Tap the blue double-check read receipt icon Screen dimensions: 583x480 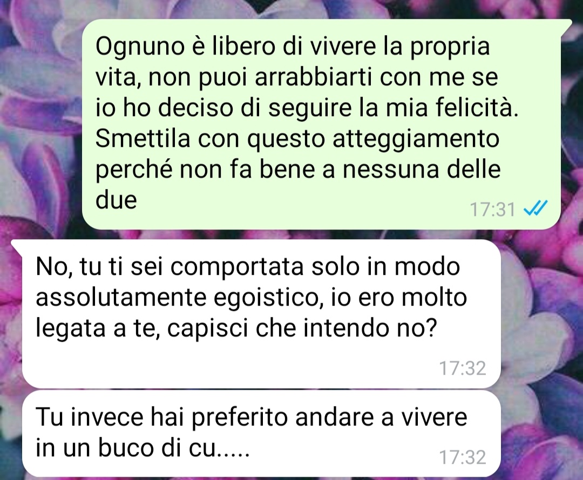point(535,208)
